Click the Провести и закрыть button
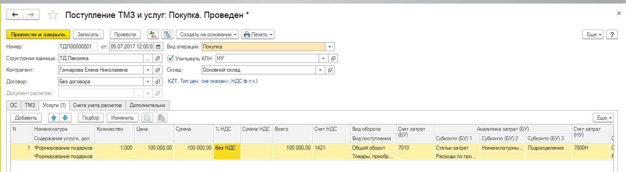The height and width of the screenshot is (172, 626). coord(38,34)
